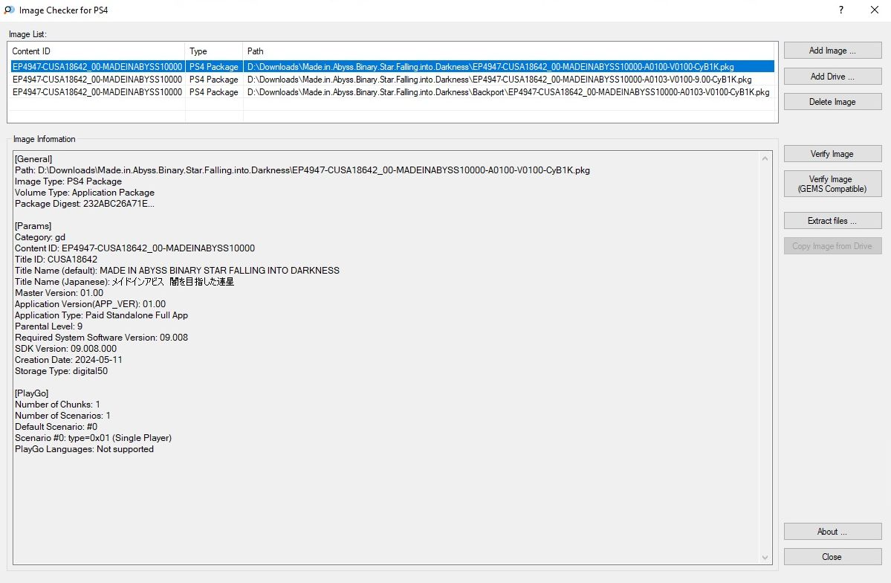Select the Backport package row in image list
The width and height of the screenshot is (891, 583).
coord(392,92)
